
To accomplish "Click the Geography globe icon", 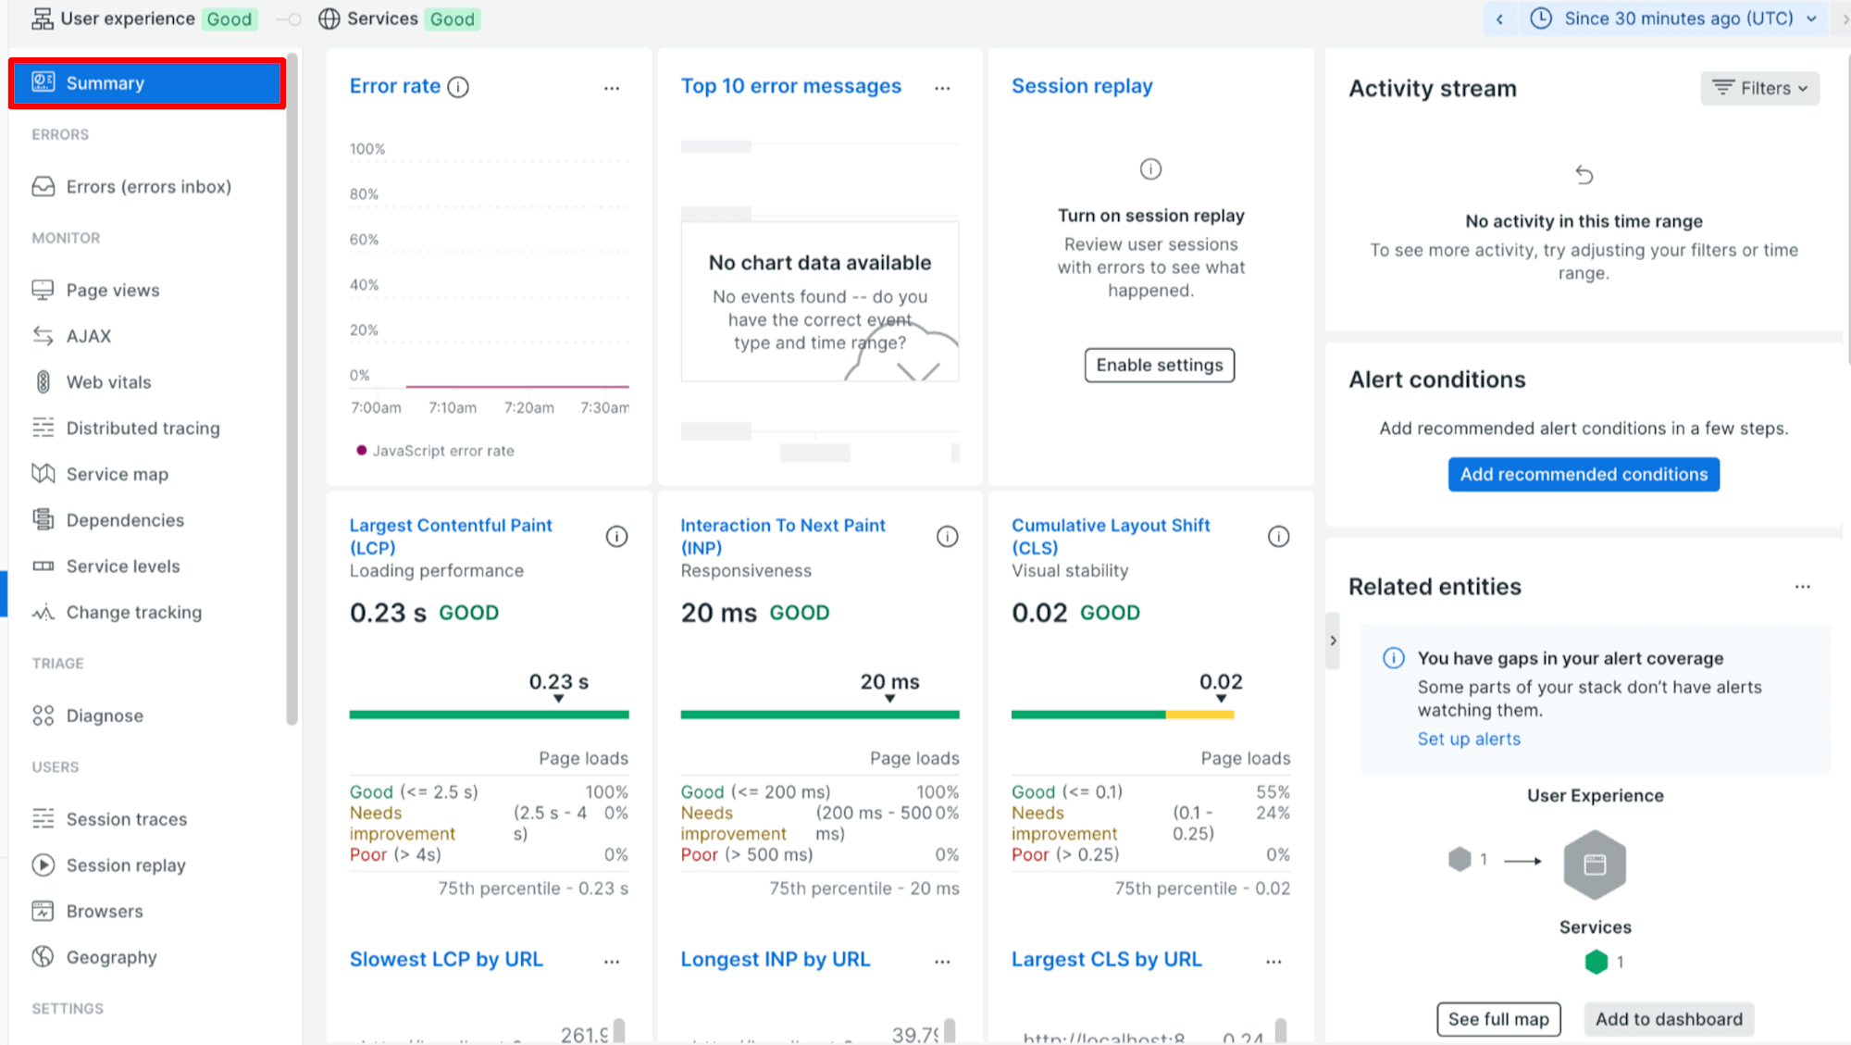I will coord(43,957).
